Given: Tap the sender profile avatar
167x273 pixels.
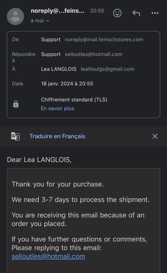Looking at the screenshot, I should 15,16.
